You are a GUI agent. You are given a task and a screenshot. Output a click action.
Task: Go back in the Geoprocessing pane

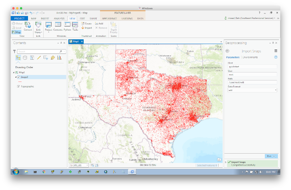tap(227, 51)
